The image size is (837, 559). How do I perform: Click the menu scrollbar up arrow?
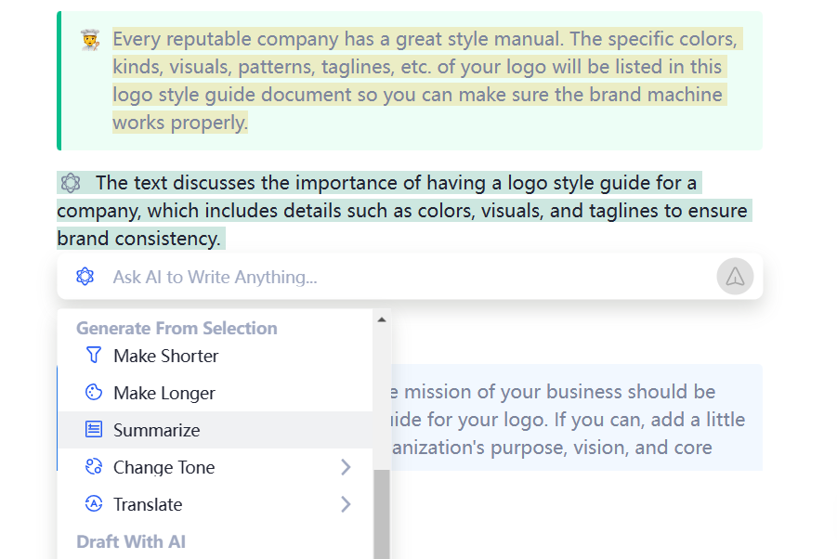(x=381, y=320)
